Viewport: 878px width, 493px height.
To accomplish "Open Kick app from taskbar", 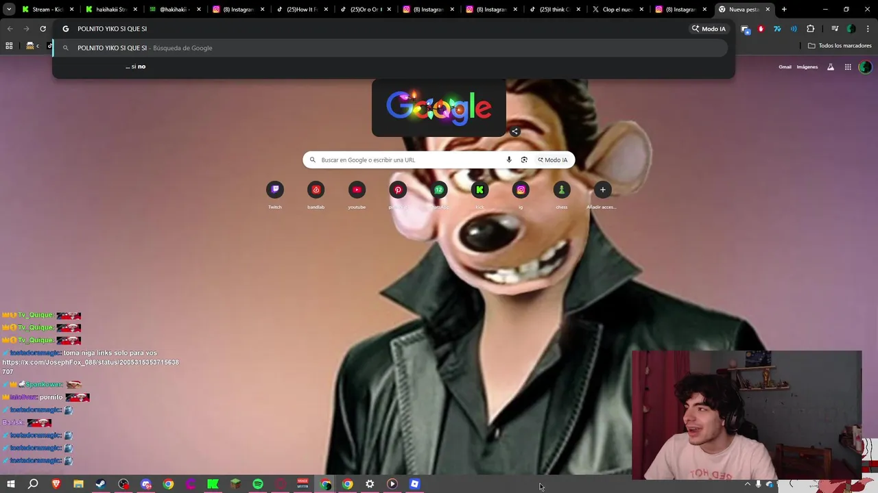I will click(213, 484).
